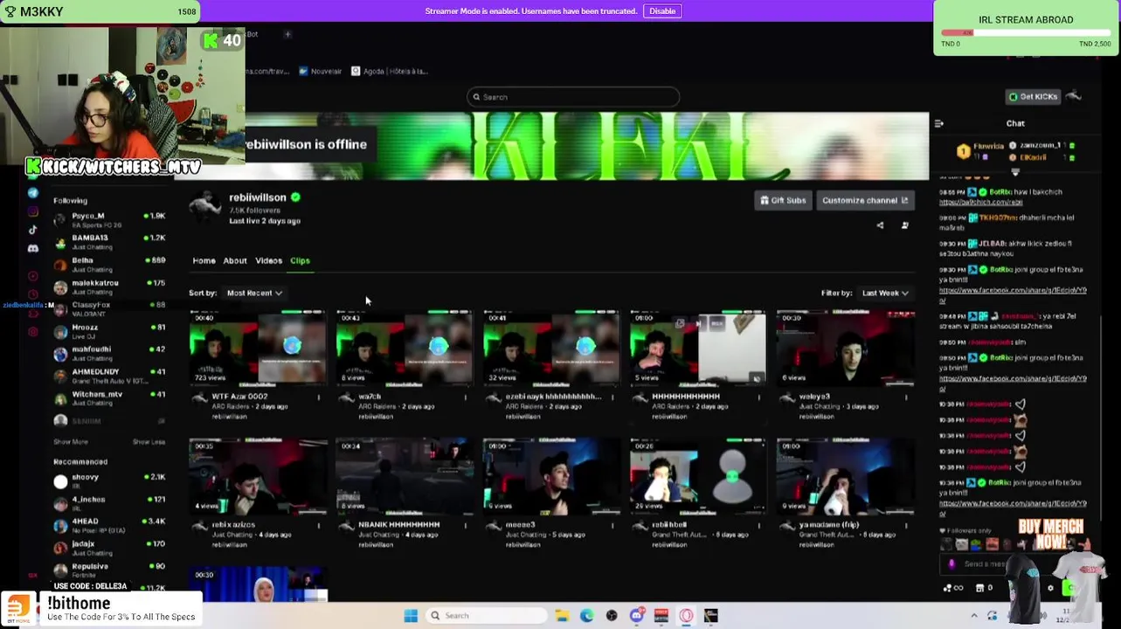Open options menu for ya madame (frip) clip
The image size is (1121, 629).
click(x=905, y=526)
